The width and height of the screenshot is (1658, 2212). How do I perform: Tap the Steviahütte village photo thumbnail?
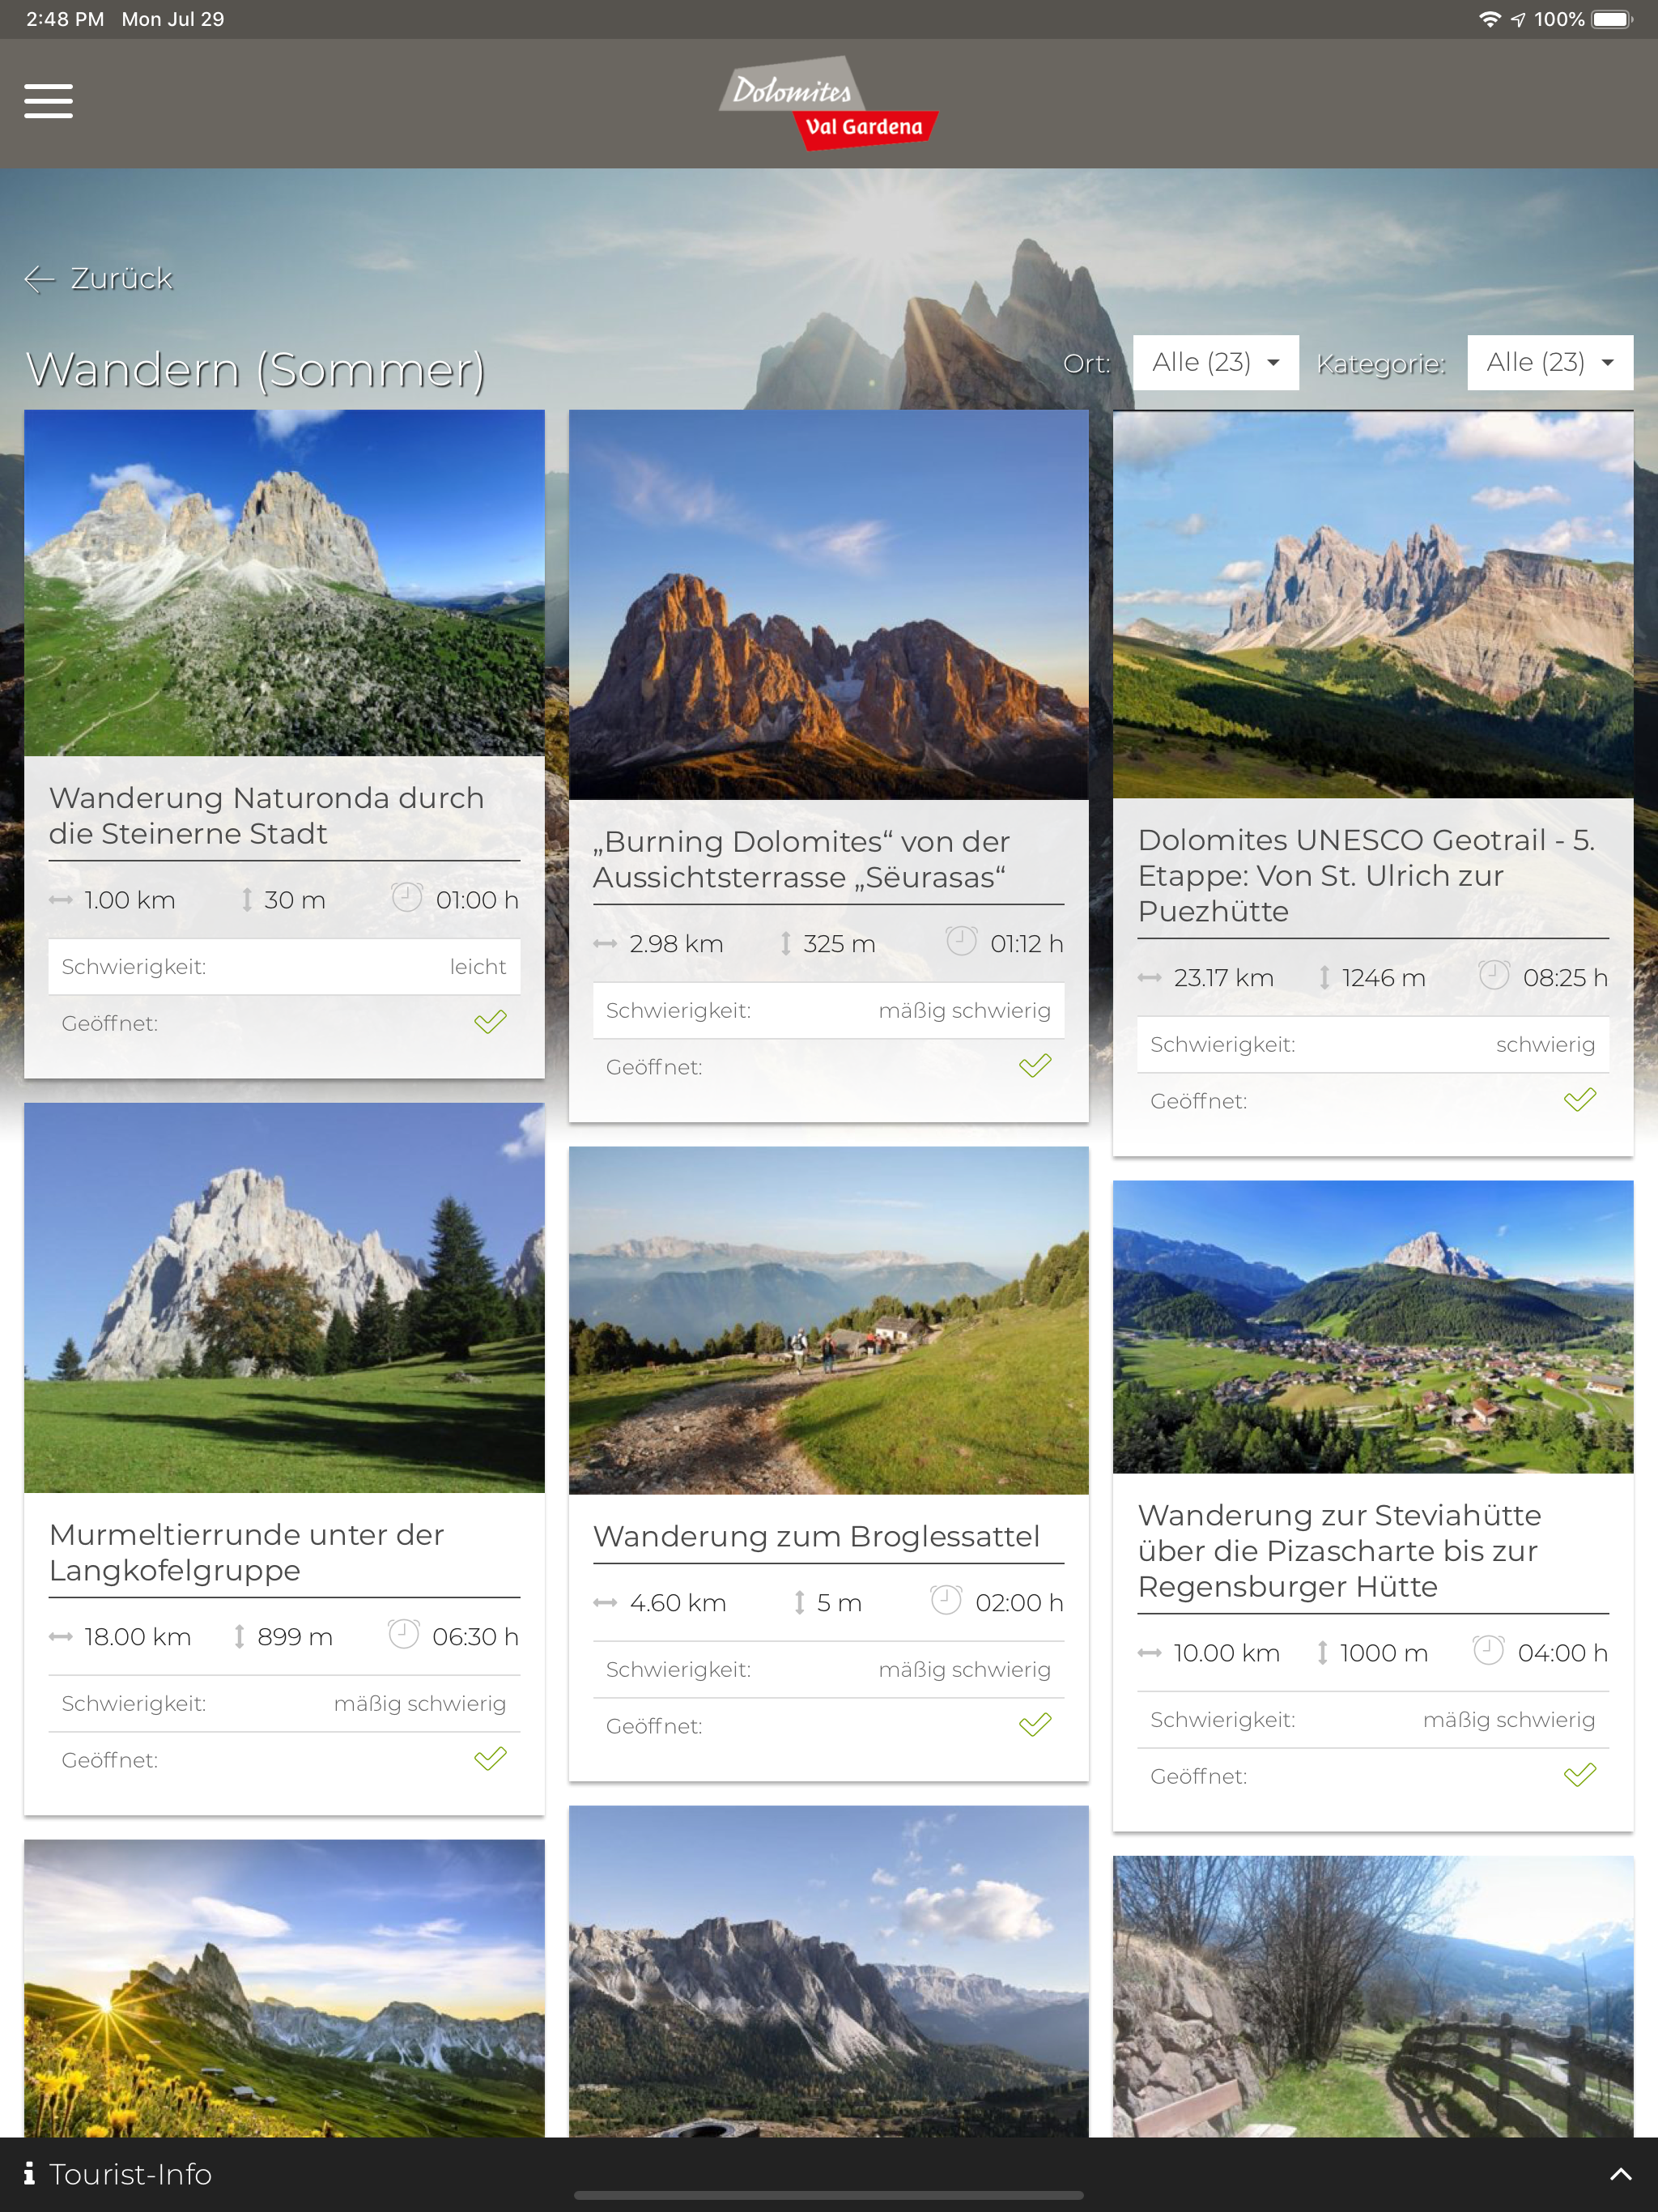pyautogui.click(x=1372, y=1326)
